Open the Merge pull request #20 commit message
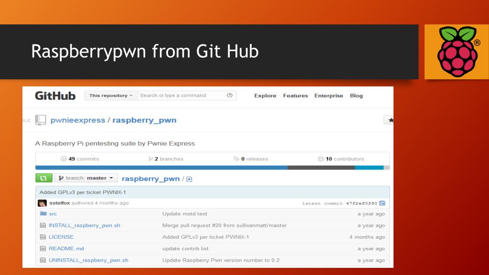The height and width of the screenshot is (275, 489). coord(224,225)
